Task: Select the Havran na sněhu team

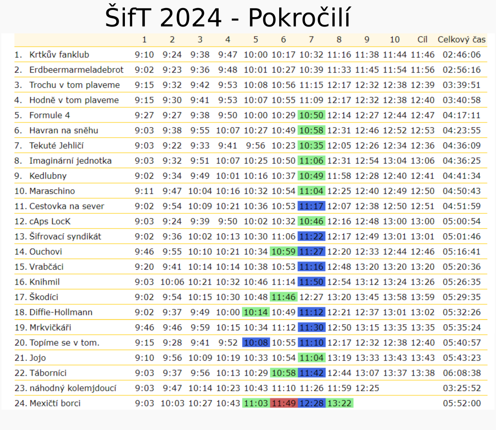Action: click(64, 131)
